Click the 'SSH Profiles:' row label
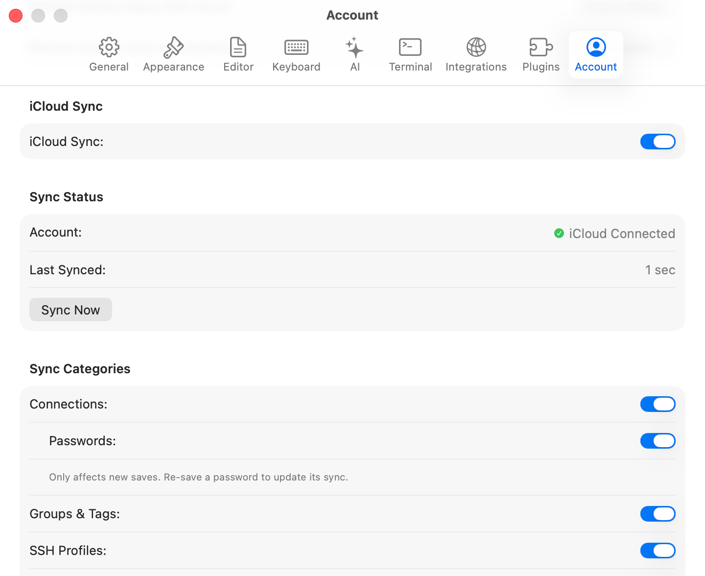 (68, 551)
